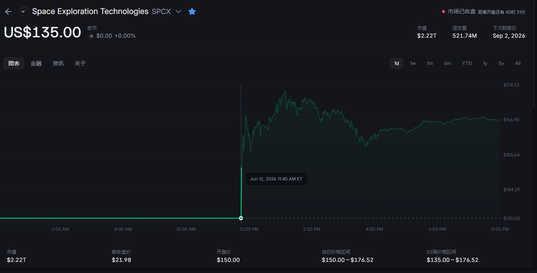The height and width of the screenshot is (273, 537).
Task: Click the $166.98 price axis label
Action: tap(511, 120)
